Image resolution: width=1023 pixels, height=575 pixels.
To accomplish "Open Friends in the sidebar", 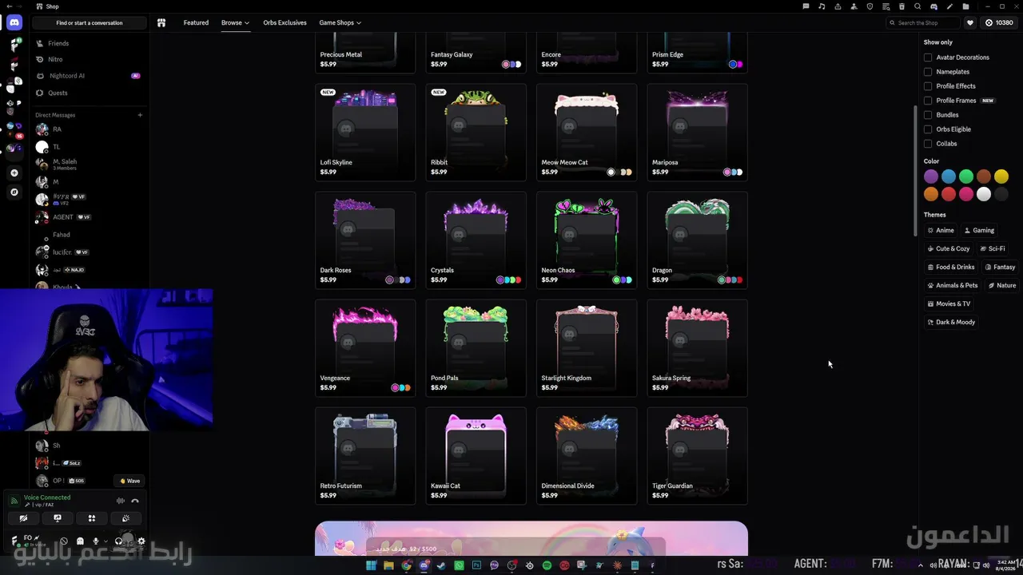I will coord(89,43).
